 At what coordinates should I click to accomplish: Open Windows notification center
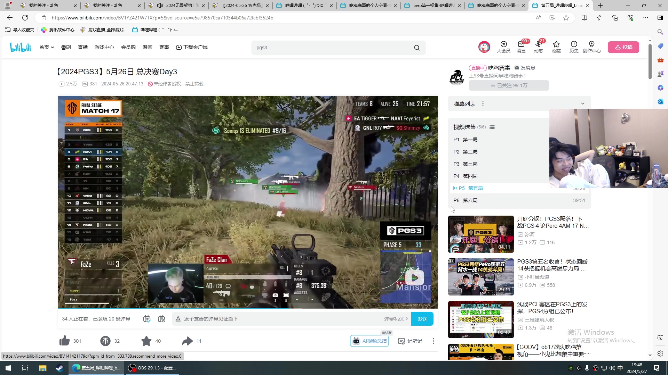click(x=657, y=368)
